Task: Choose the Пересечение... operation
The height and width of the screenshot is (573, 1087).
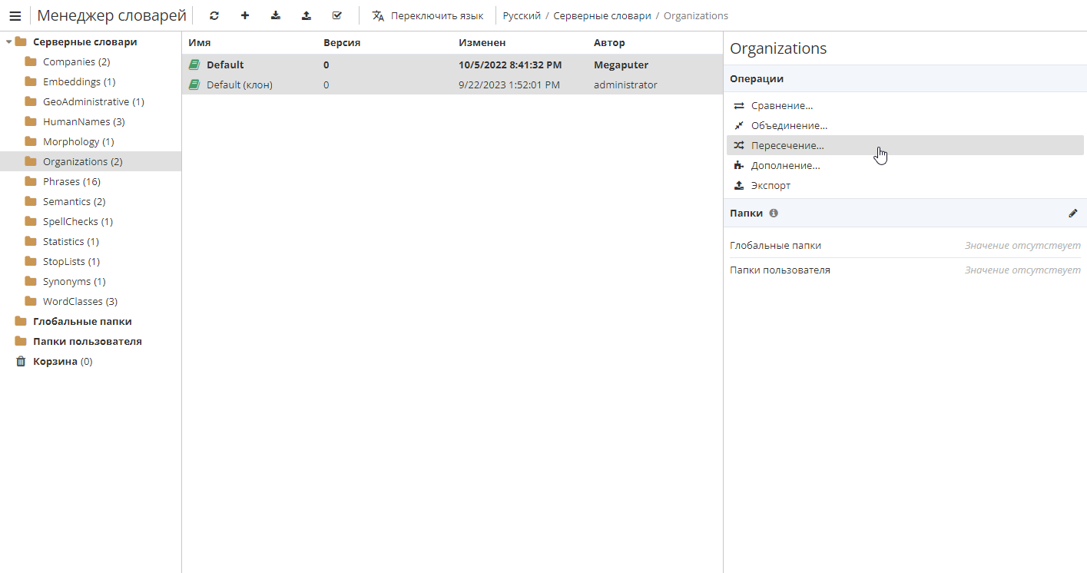Action: [x=905, y=145]
